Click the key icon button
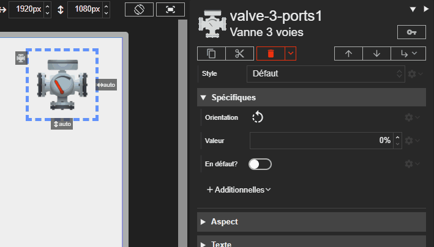 tap(411, 32)
